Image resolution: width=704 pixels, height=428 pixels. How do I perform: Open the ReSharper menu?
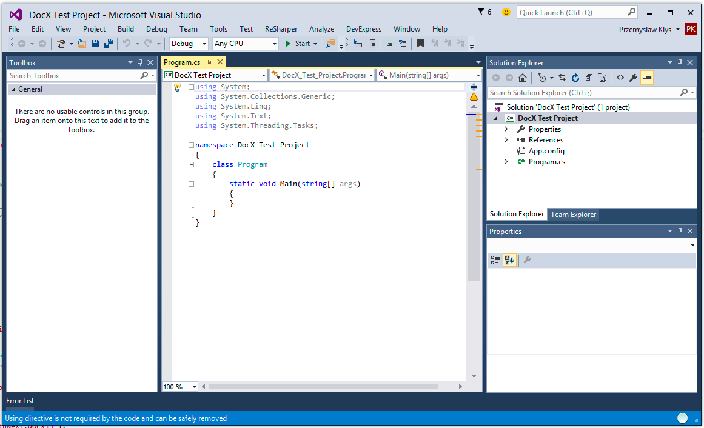tap(281, 28)
